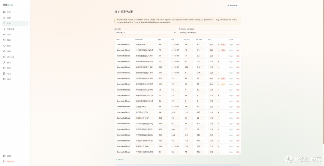Edit the PLT value field 256
The image size is (324, 166).
(x=163, y=146)
